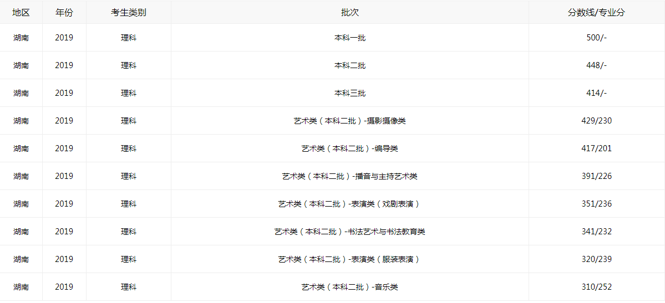Click the 448/- score cell

point(596,65)
